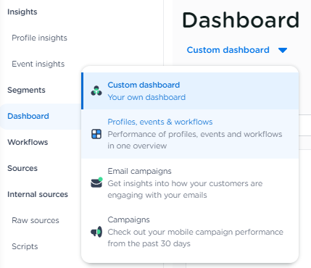Click the Campaigns megaphone icon
Viewport: 311px width, 268px height.
point(96,232)
